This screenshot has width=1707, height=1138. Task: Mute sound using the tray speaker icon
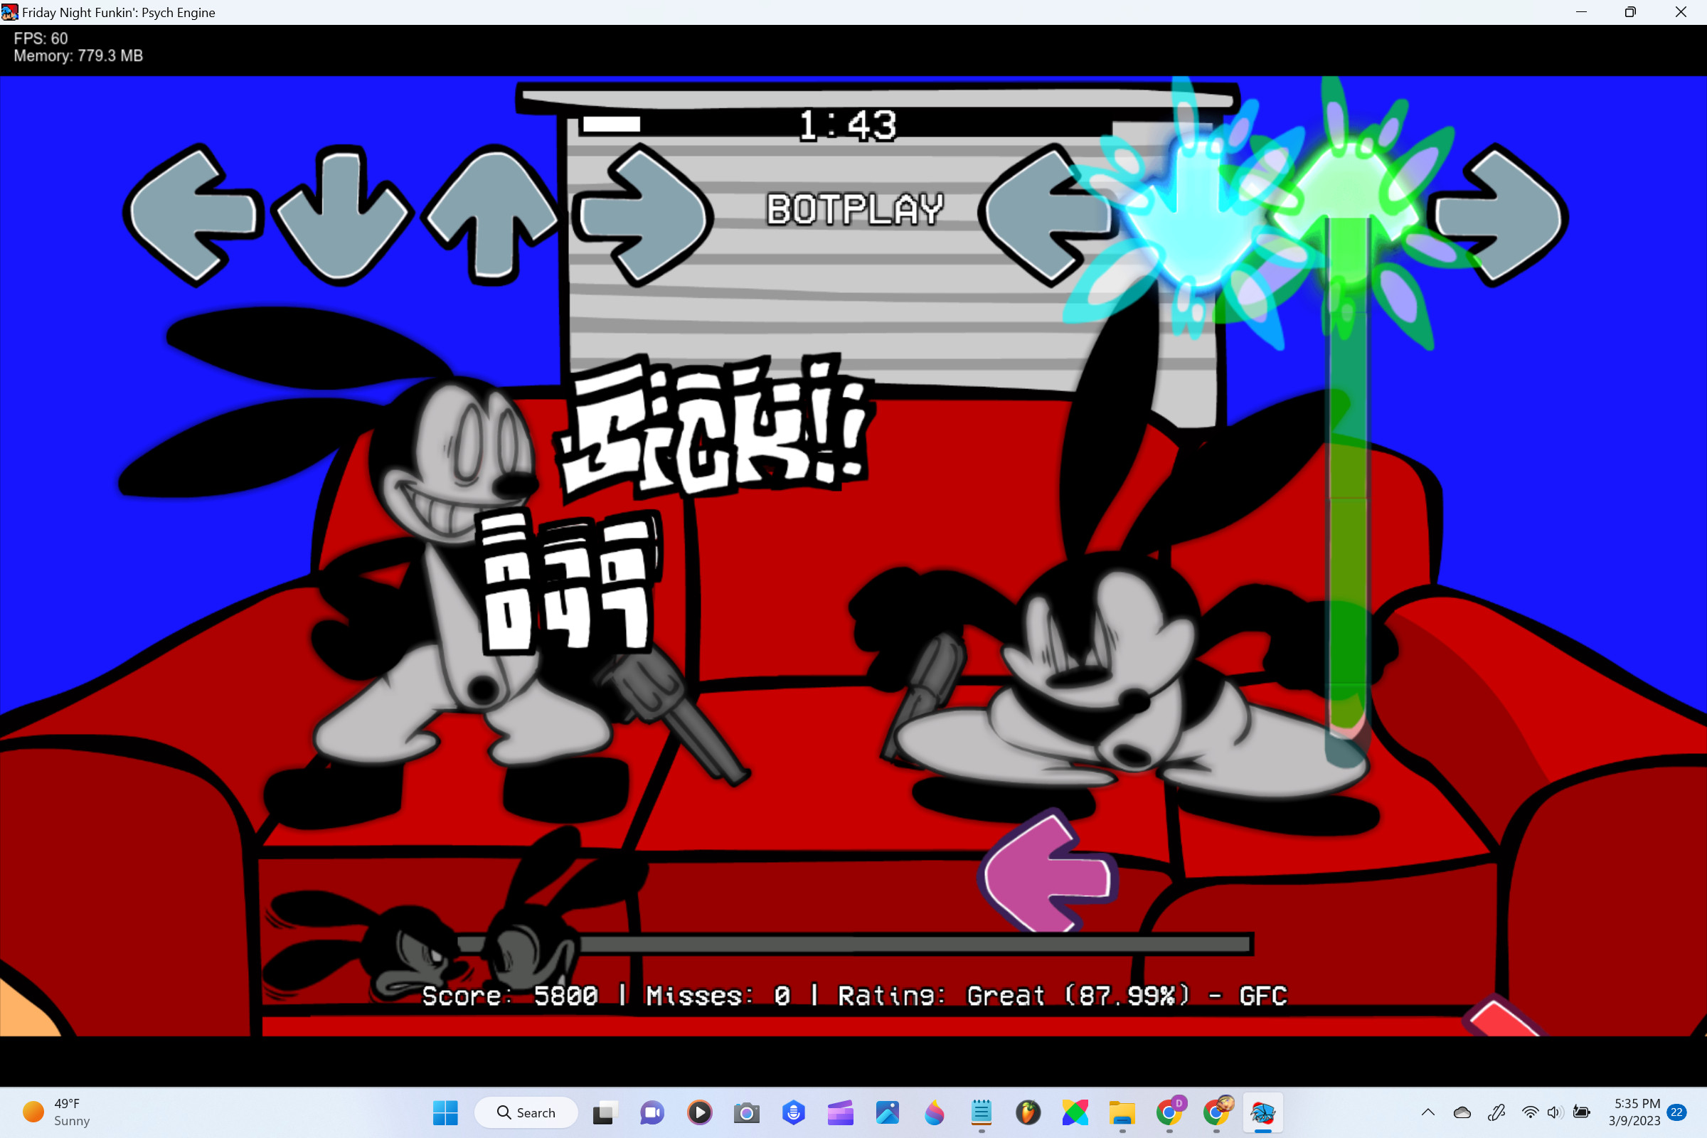coord(1554,1112)
